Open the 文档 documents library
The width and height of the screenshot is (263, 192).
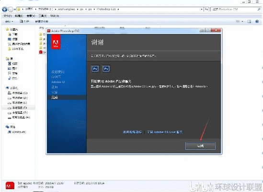[x=13, y=73]
